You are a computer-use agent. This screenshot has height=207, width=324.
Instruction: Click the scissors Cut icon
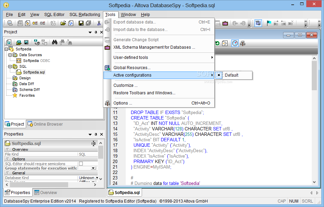click(99, 23)
